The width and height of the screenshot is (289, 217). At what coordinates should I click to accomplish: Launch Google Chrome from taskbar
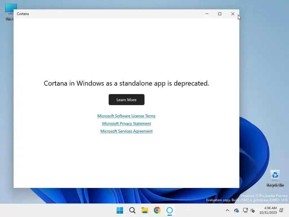tap(157, 210)
